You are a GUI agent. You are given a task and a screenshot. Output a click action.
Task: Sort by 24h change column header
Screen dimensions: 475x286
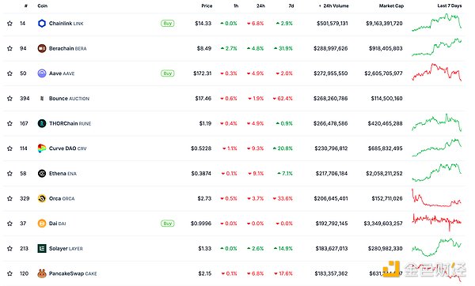coord(260,6)
